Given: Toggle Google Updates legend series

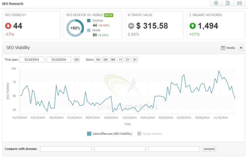Looking at the screenshot, I should click(150, 133).
